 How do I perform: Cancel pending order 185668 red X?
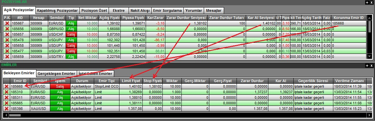tap(7, 86)
